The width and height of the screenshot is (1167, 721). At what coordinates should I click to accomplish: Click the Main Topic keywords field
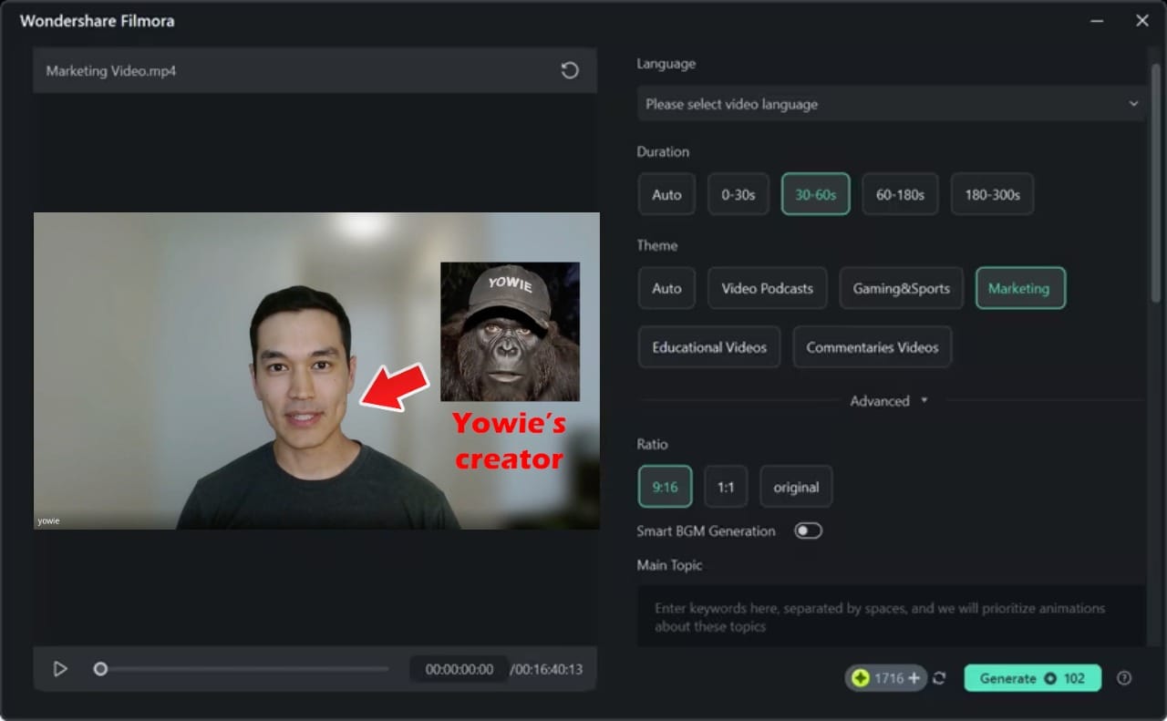(x=891, y=616)
